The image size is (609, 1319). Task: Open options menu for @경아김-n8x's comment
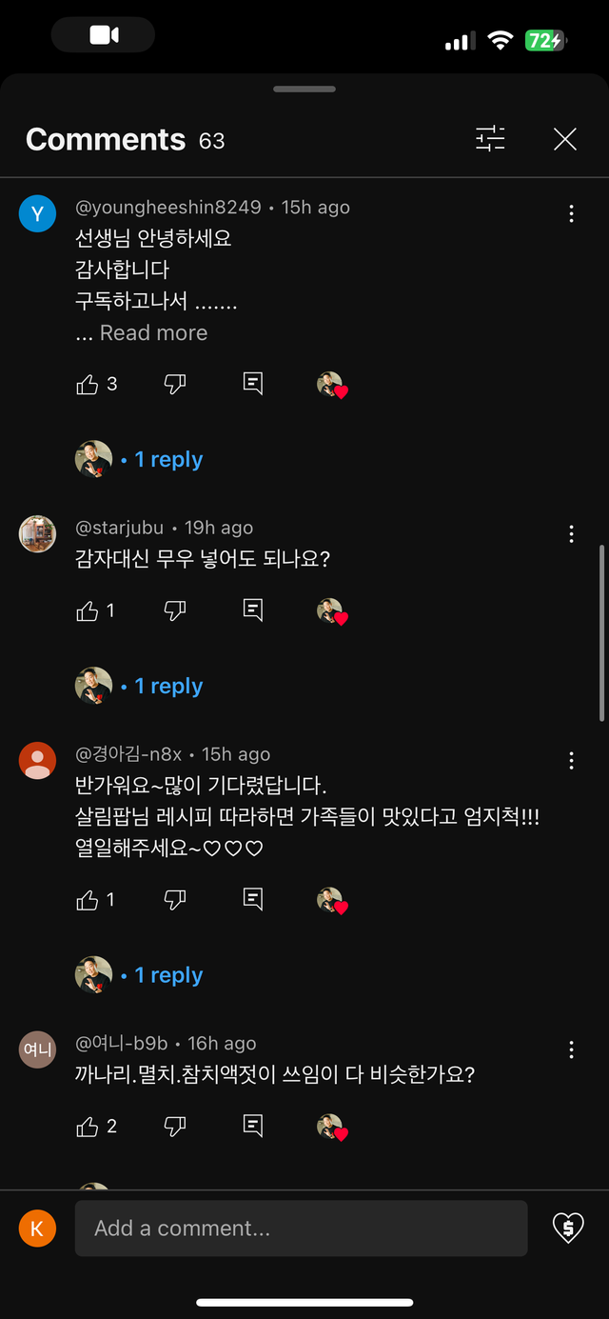coord(571,761)
